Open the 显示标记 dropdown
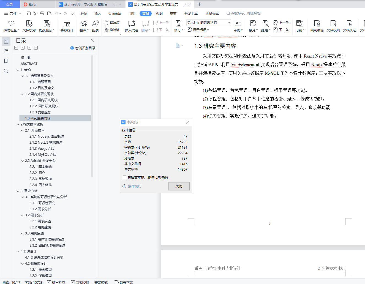Image resolution: width=365 pixels, height=284 pixels. pyautogui.click(x=198, y=30)
